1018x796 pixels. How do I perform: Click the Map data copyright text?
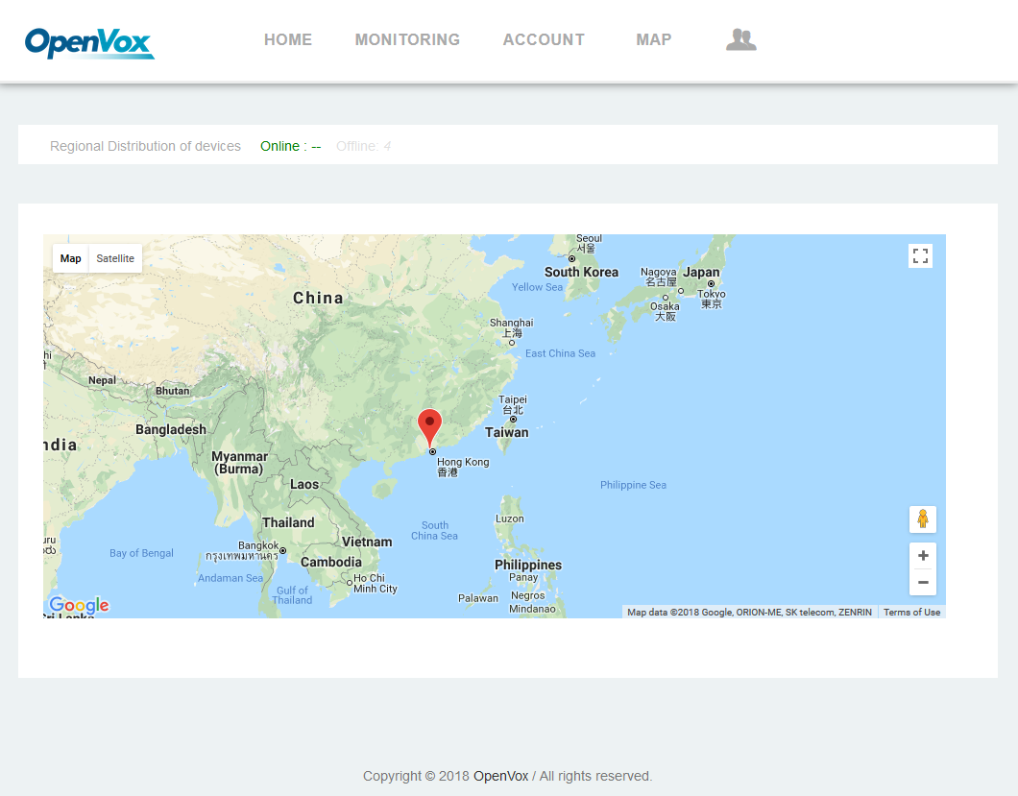click(749, 613)
